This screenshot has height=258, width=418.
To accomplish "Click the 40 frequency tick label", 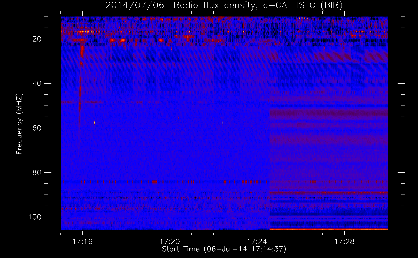I will 37,83.
